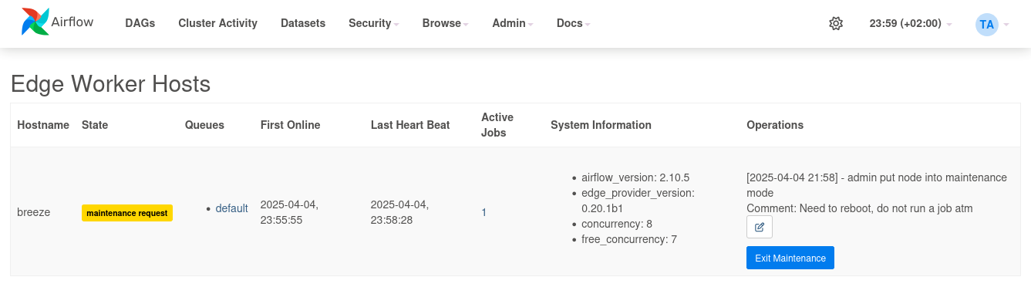
Task: Open the default queue link
Action: click(231, 208)
